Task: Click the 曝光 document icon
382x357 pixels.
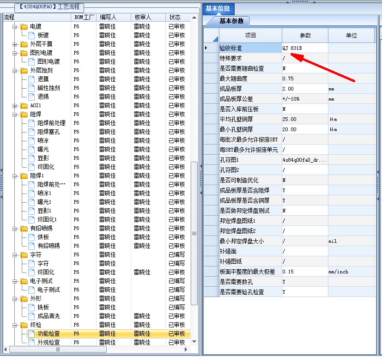Action: (31, 149)
